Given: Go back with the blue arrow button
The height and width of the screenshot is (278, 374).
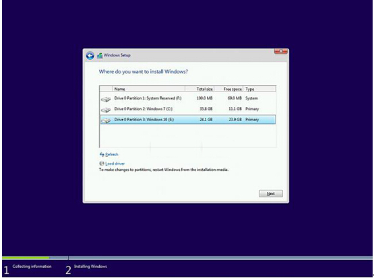Looking at the screenshot, I should click(90, 56).
